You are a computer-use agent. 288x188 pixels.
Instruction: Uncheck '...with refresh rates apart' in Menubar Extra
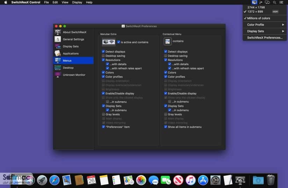click(107, 68)
